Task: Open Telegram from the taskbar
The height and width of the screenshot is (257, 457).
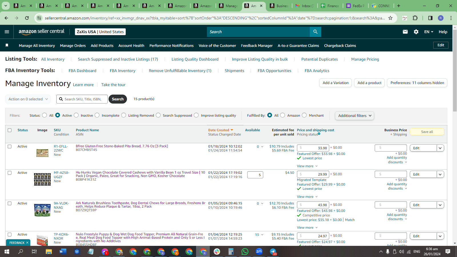Action: 273,252
